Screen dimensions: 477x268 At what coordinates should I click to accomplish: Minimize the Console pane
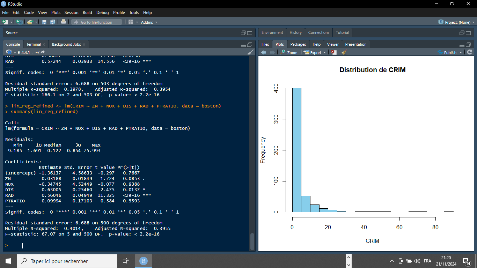coord(243,45)
